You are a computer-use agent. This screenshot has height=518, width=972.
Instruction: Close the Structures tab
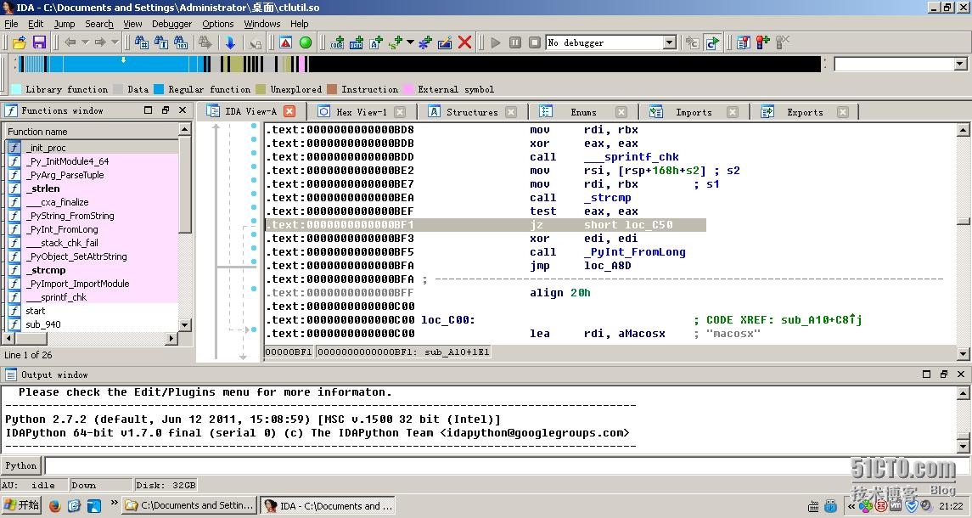(511, 111)
